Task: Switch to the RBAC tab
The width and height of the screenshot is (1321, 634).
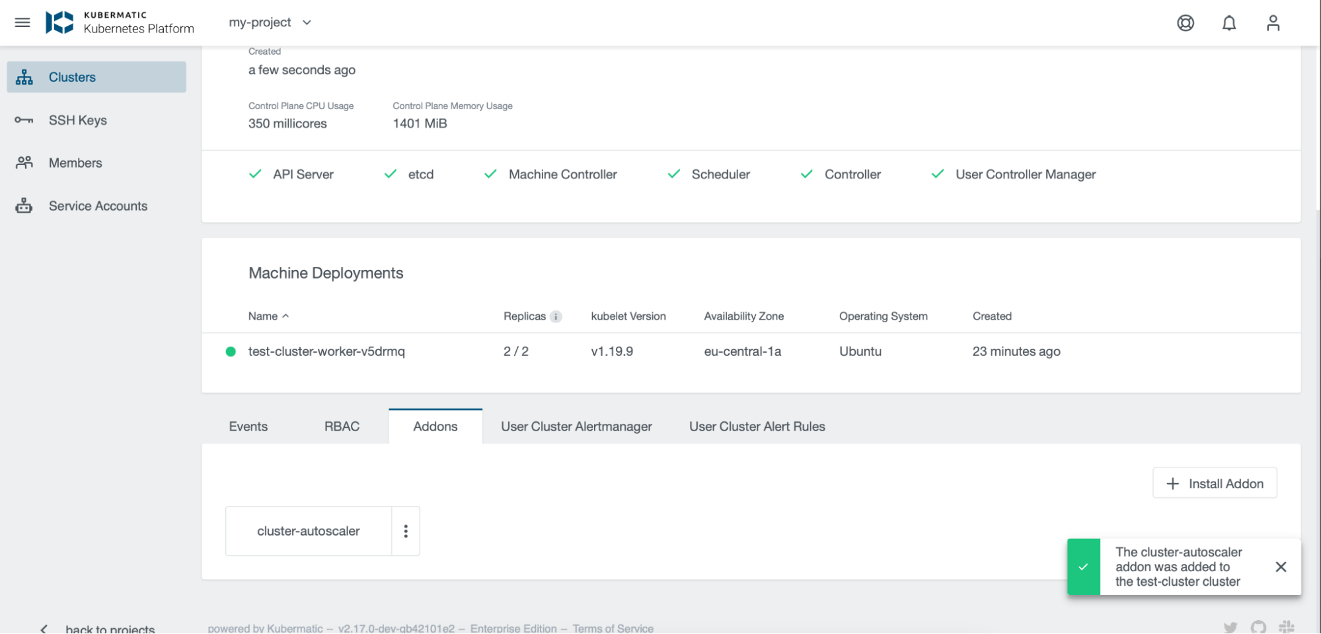Action: (341, 426)
